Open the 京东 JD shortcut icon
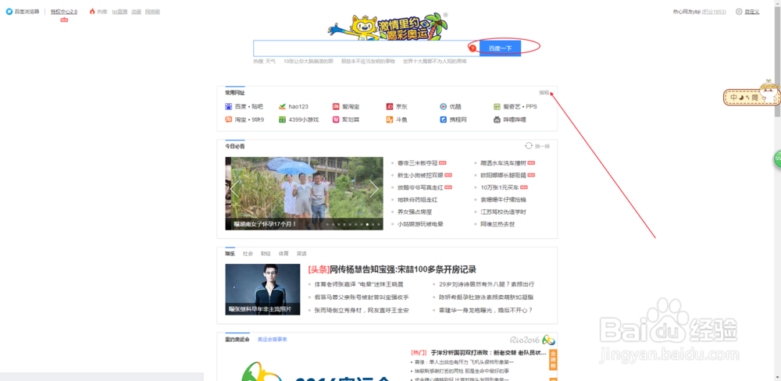This screenshot has height=381, width=781. (390, 107)
